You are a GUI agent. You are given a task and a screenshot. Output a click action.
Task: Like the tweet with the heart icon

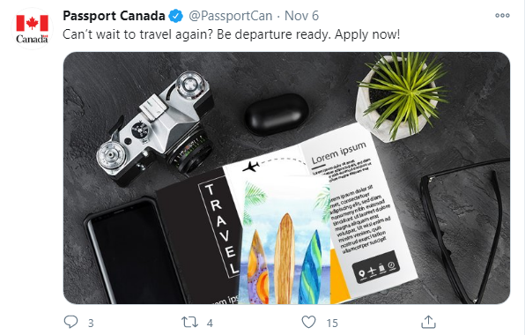tap(308, 323)
